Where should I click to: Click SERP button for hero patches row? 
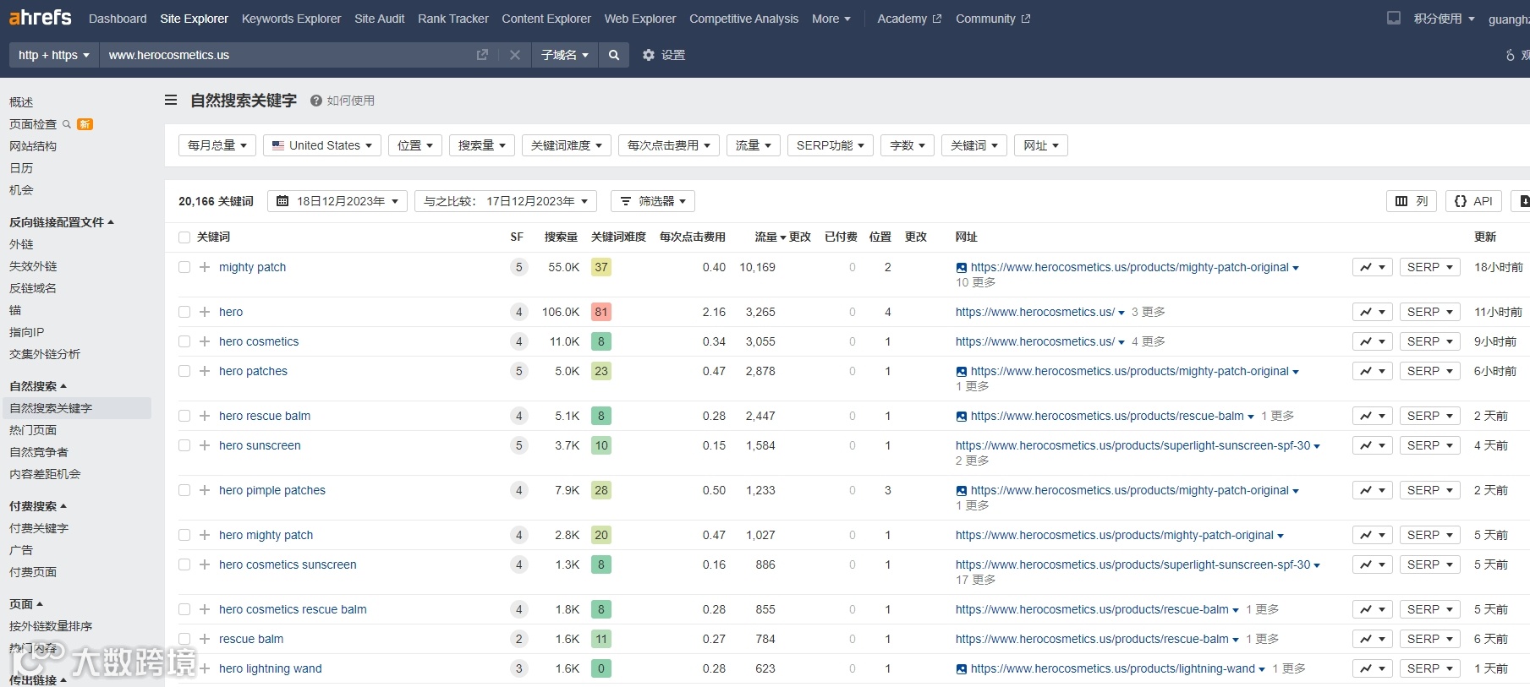point(1429,371)
